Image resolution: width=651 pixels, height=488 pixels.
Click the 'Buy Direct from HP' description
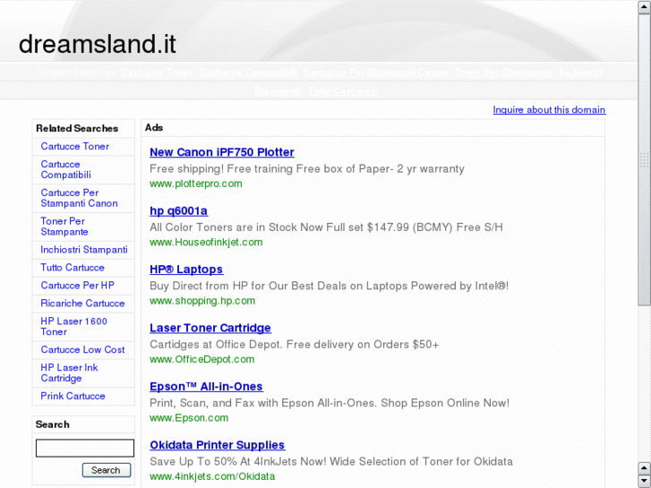(329, 286)
